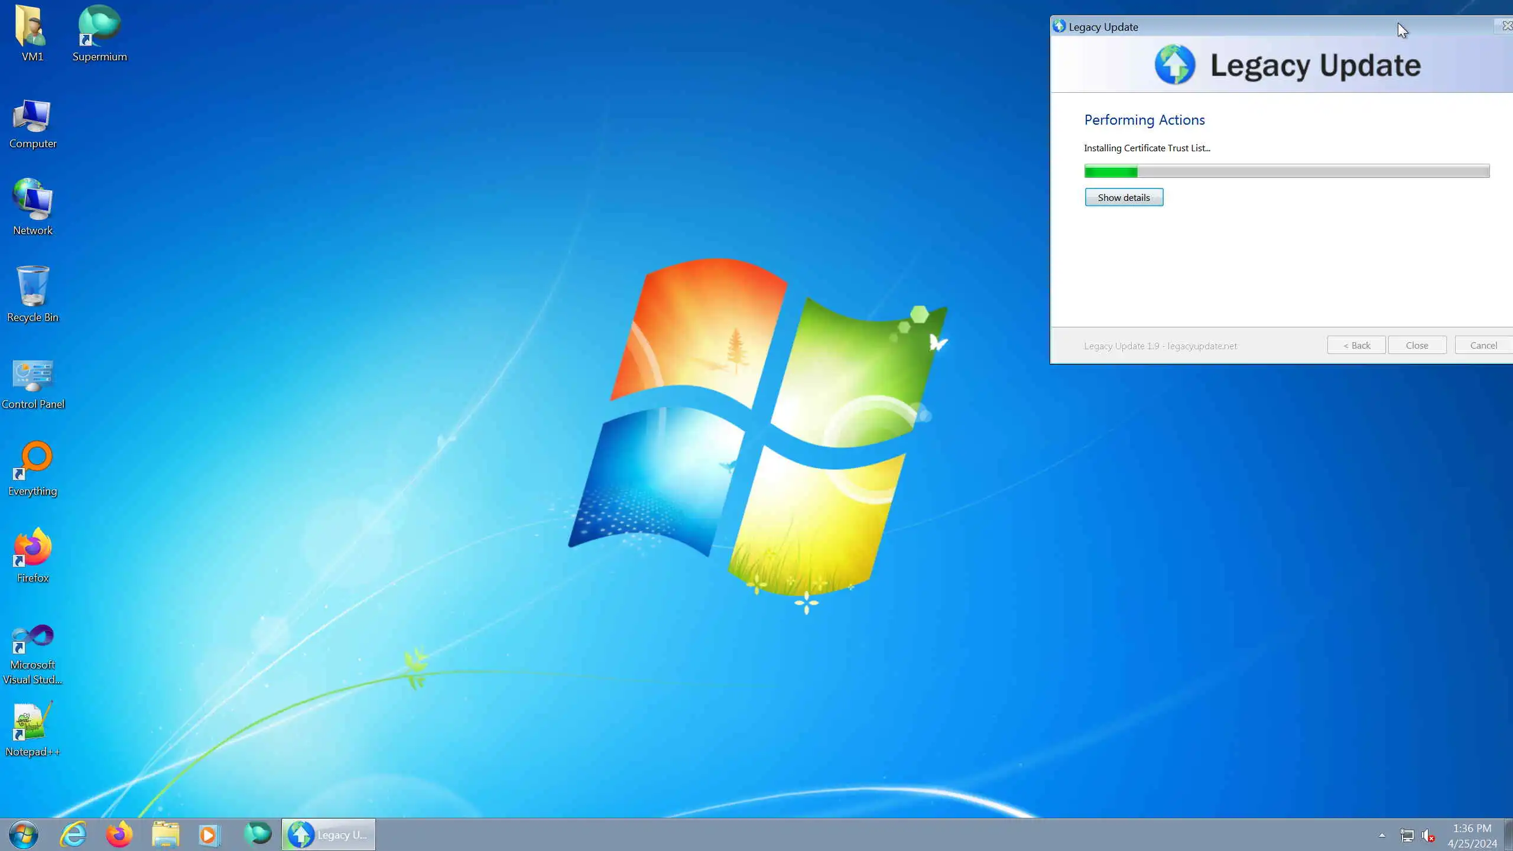The image size is (1513, 851).
Task: Open Windows Explorer from the taskbar
Action: (x=165, y=834)
